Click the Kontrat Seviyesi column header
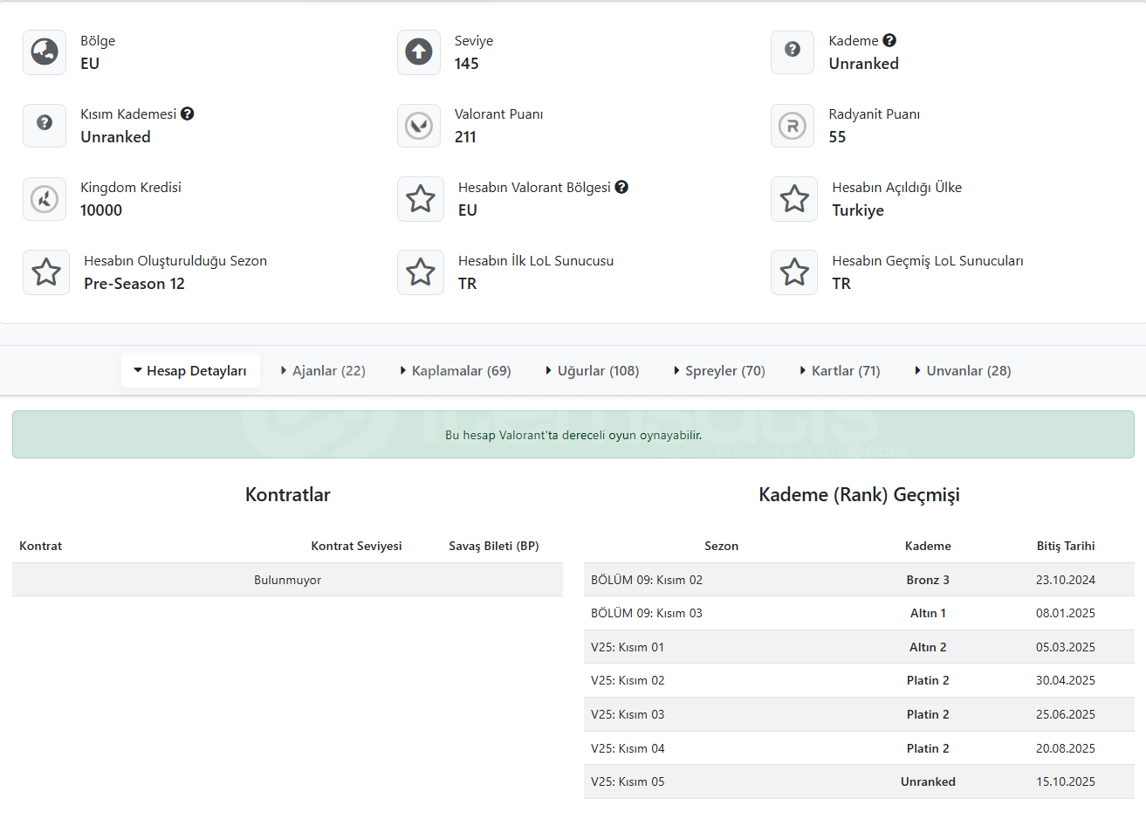 [356, 547]
